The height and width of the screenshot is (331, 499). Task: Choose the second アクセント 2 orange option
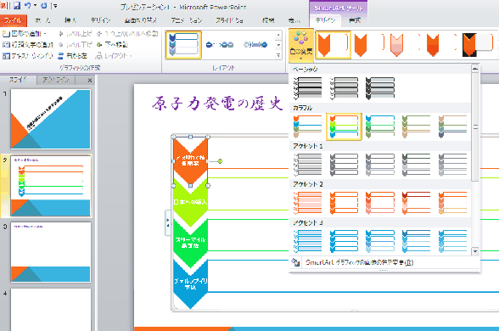(x=344, y=203)
